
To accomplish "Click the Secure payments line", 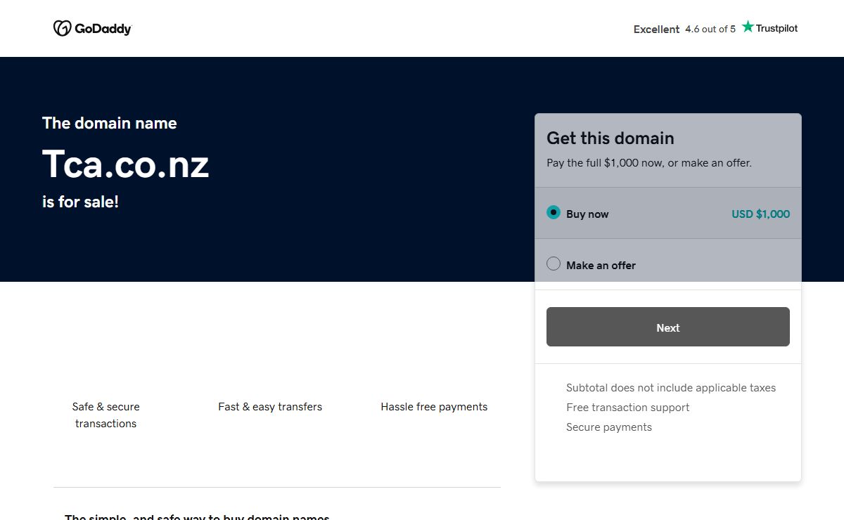I will [x=608, y=427].
